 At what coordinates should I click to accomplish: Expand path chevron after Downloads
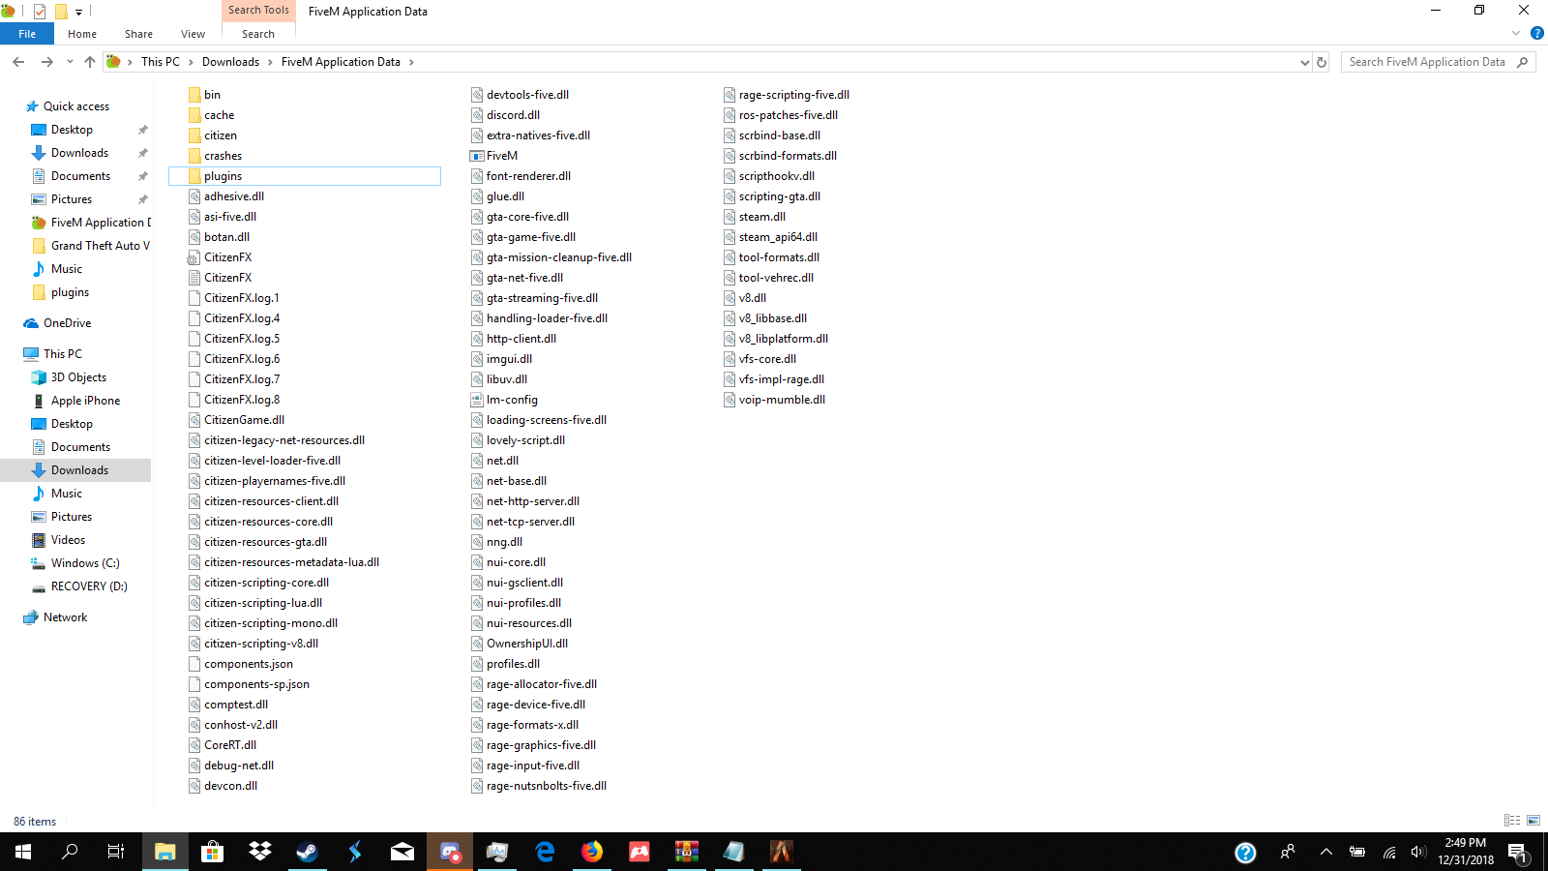(x=270, y=62)
